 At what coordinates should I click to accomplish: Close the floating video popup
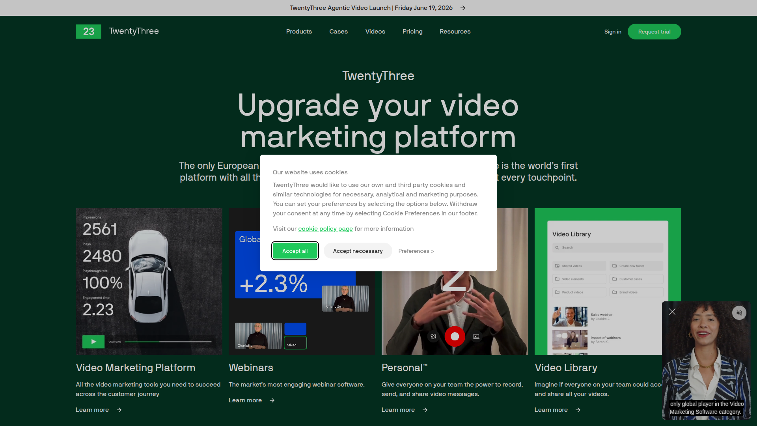coord(672,312)
